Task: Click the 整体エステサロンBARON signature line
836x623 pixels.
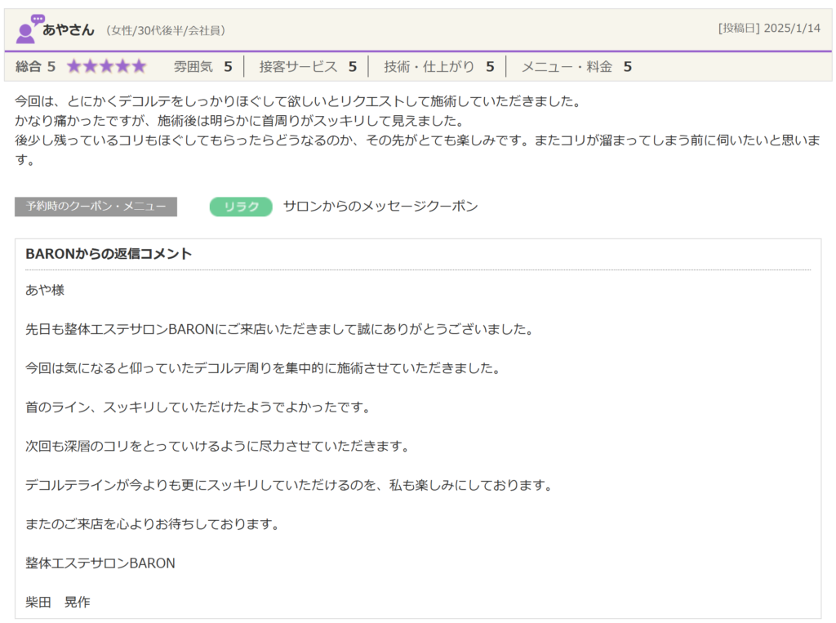Action: 100,563
